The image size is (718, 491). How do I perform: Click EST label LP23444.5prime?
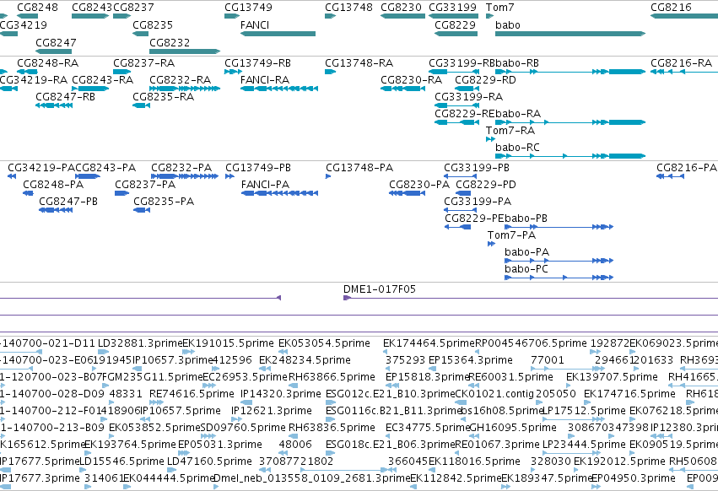[x=584, y=445]
